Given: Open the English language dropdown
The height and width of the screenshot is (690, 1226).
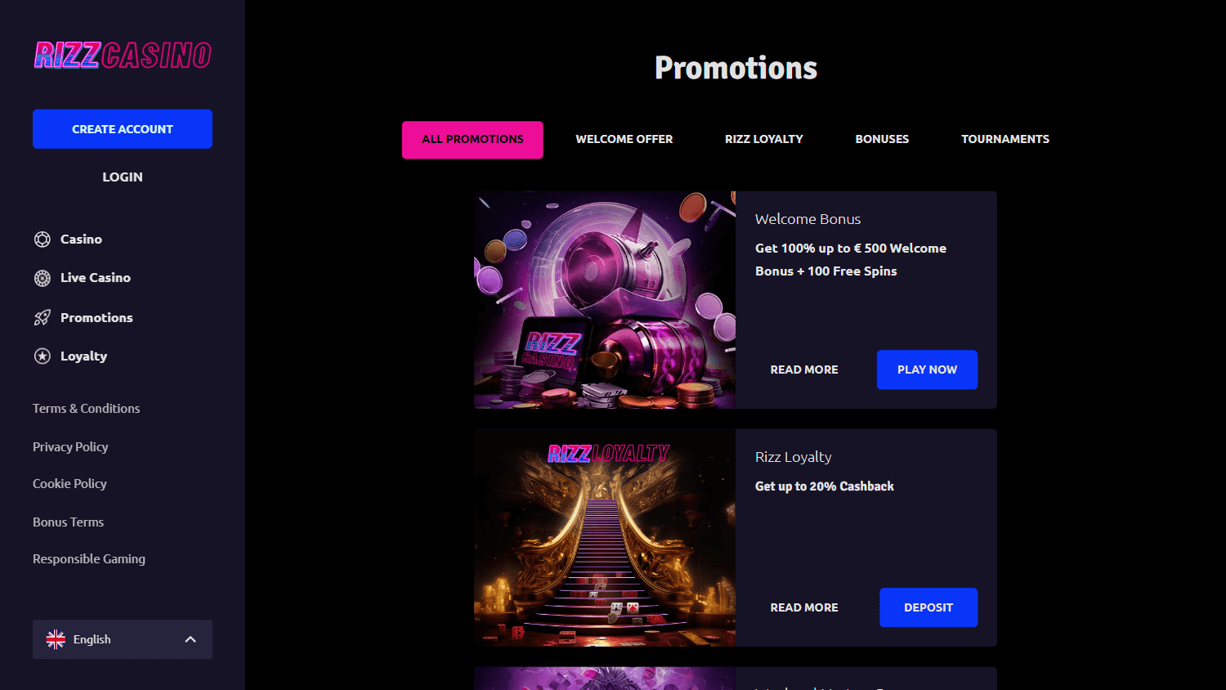Looking at the screenshot, I should (123, 639).
